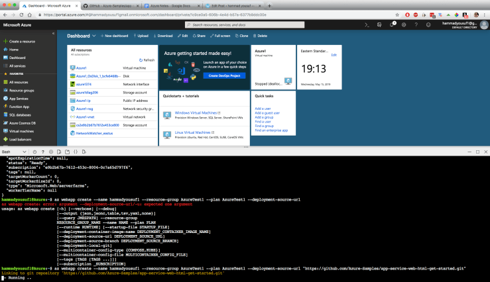490x282 pixels.
Task: Click Find an enterprise app link
Action: (x=271, y=130)
